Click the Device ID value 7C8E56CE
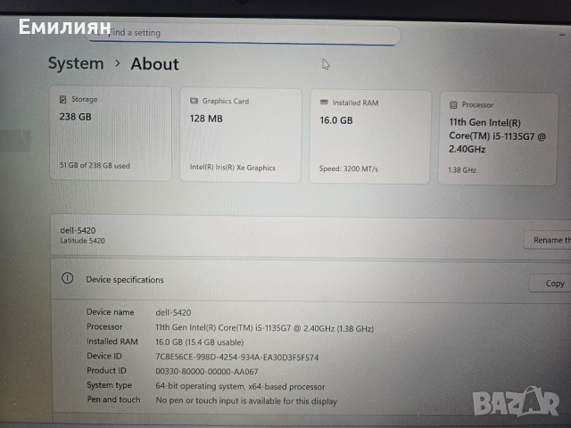 (237, 357)
